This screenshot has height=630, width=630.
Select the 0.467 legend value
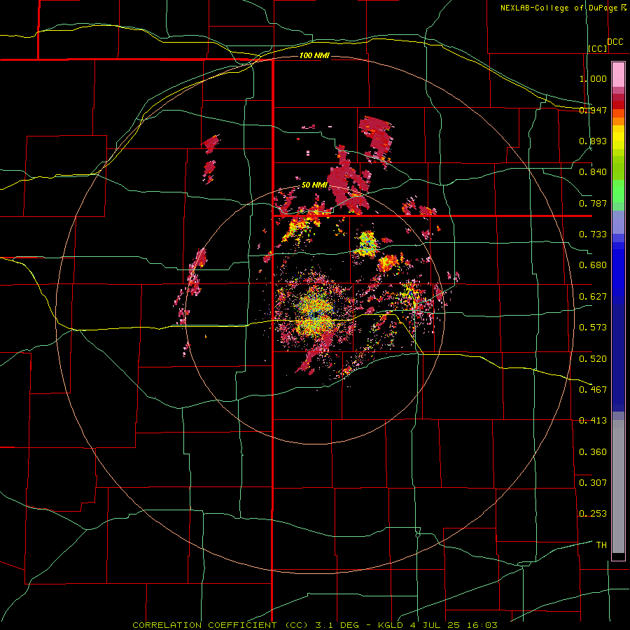click(x=593, y=390)
